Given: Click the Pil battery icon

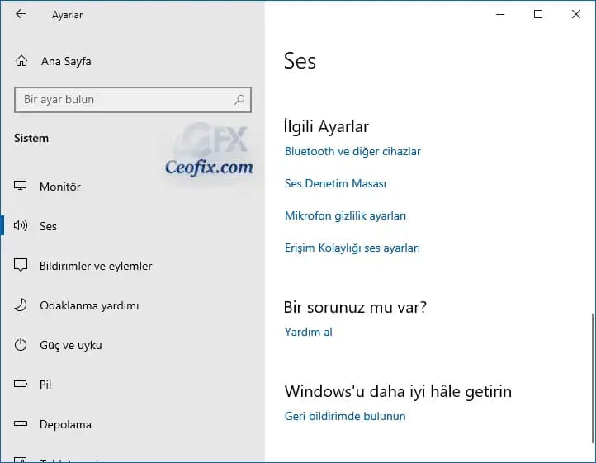Looking at the screenshot, I should point(21,385).
